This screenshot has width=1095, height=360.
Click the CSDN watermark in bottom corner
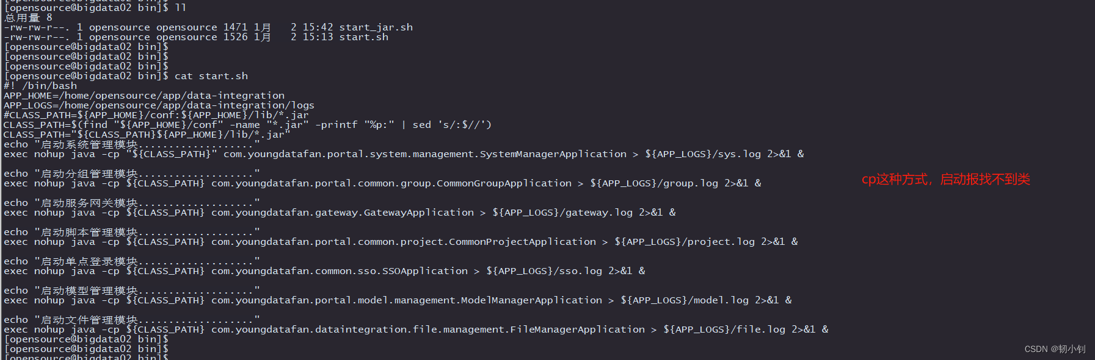click(x=1055, y=349)
